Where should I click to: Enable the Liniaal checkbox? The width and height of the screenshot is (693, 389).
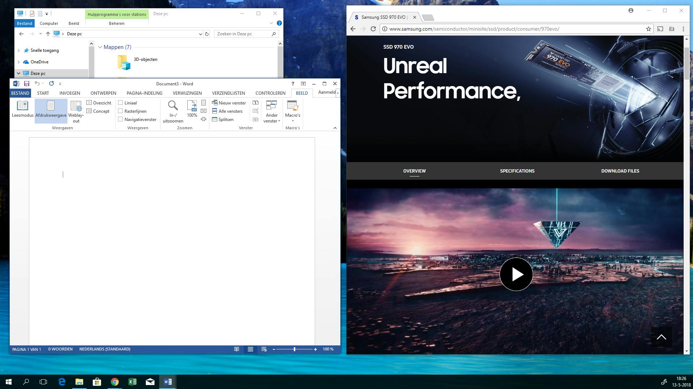[x=121, y=103]
